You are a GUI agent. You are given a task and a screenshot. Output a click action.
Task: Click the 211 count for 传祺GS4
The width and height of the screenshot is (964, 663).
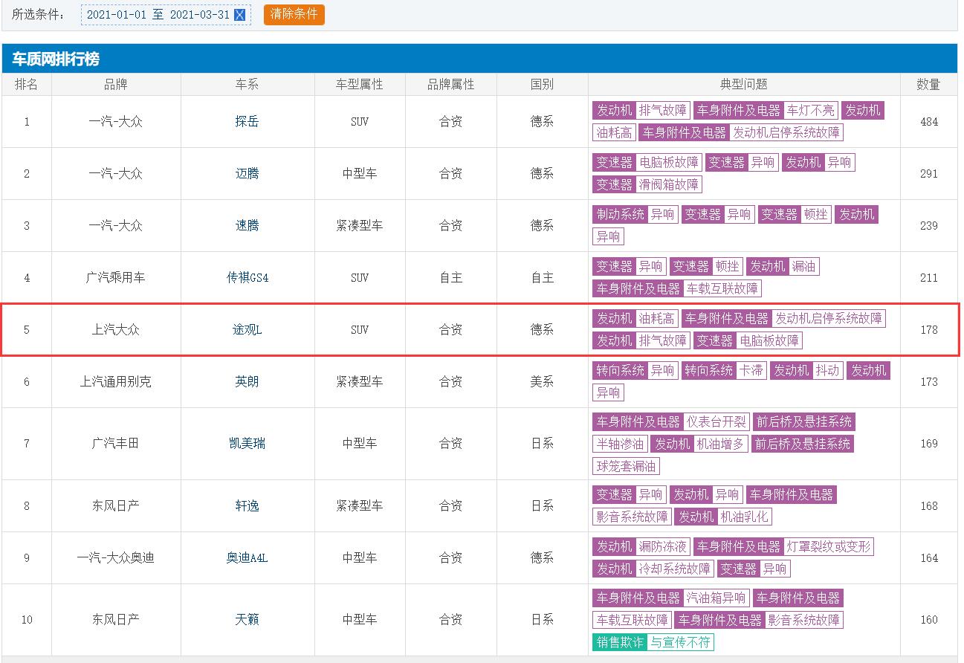pyautogui.click(x=929, y=278)
